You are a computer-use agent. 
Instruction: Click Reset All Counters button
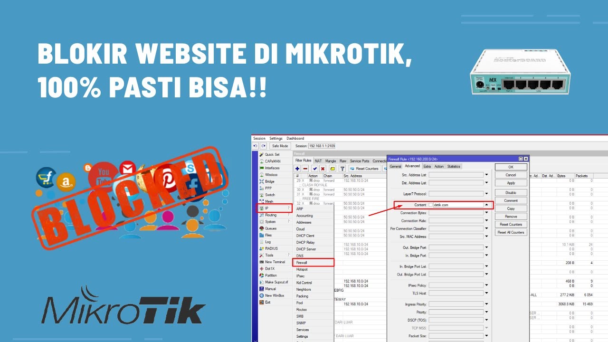511,232
